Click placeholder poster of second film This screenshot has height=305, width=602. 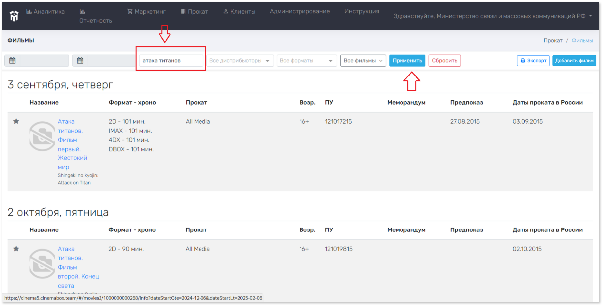(42, 263)
